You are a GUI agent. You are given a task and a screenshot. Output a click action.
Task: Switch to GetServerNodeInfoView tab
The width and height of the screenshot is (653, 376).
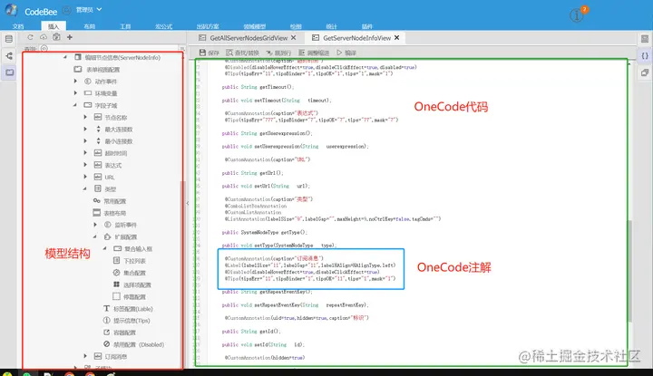coord(357,38)
